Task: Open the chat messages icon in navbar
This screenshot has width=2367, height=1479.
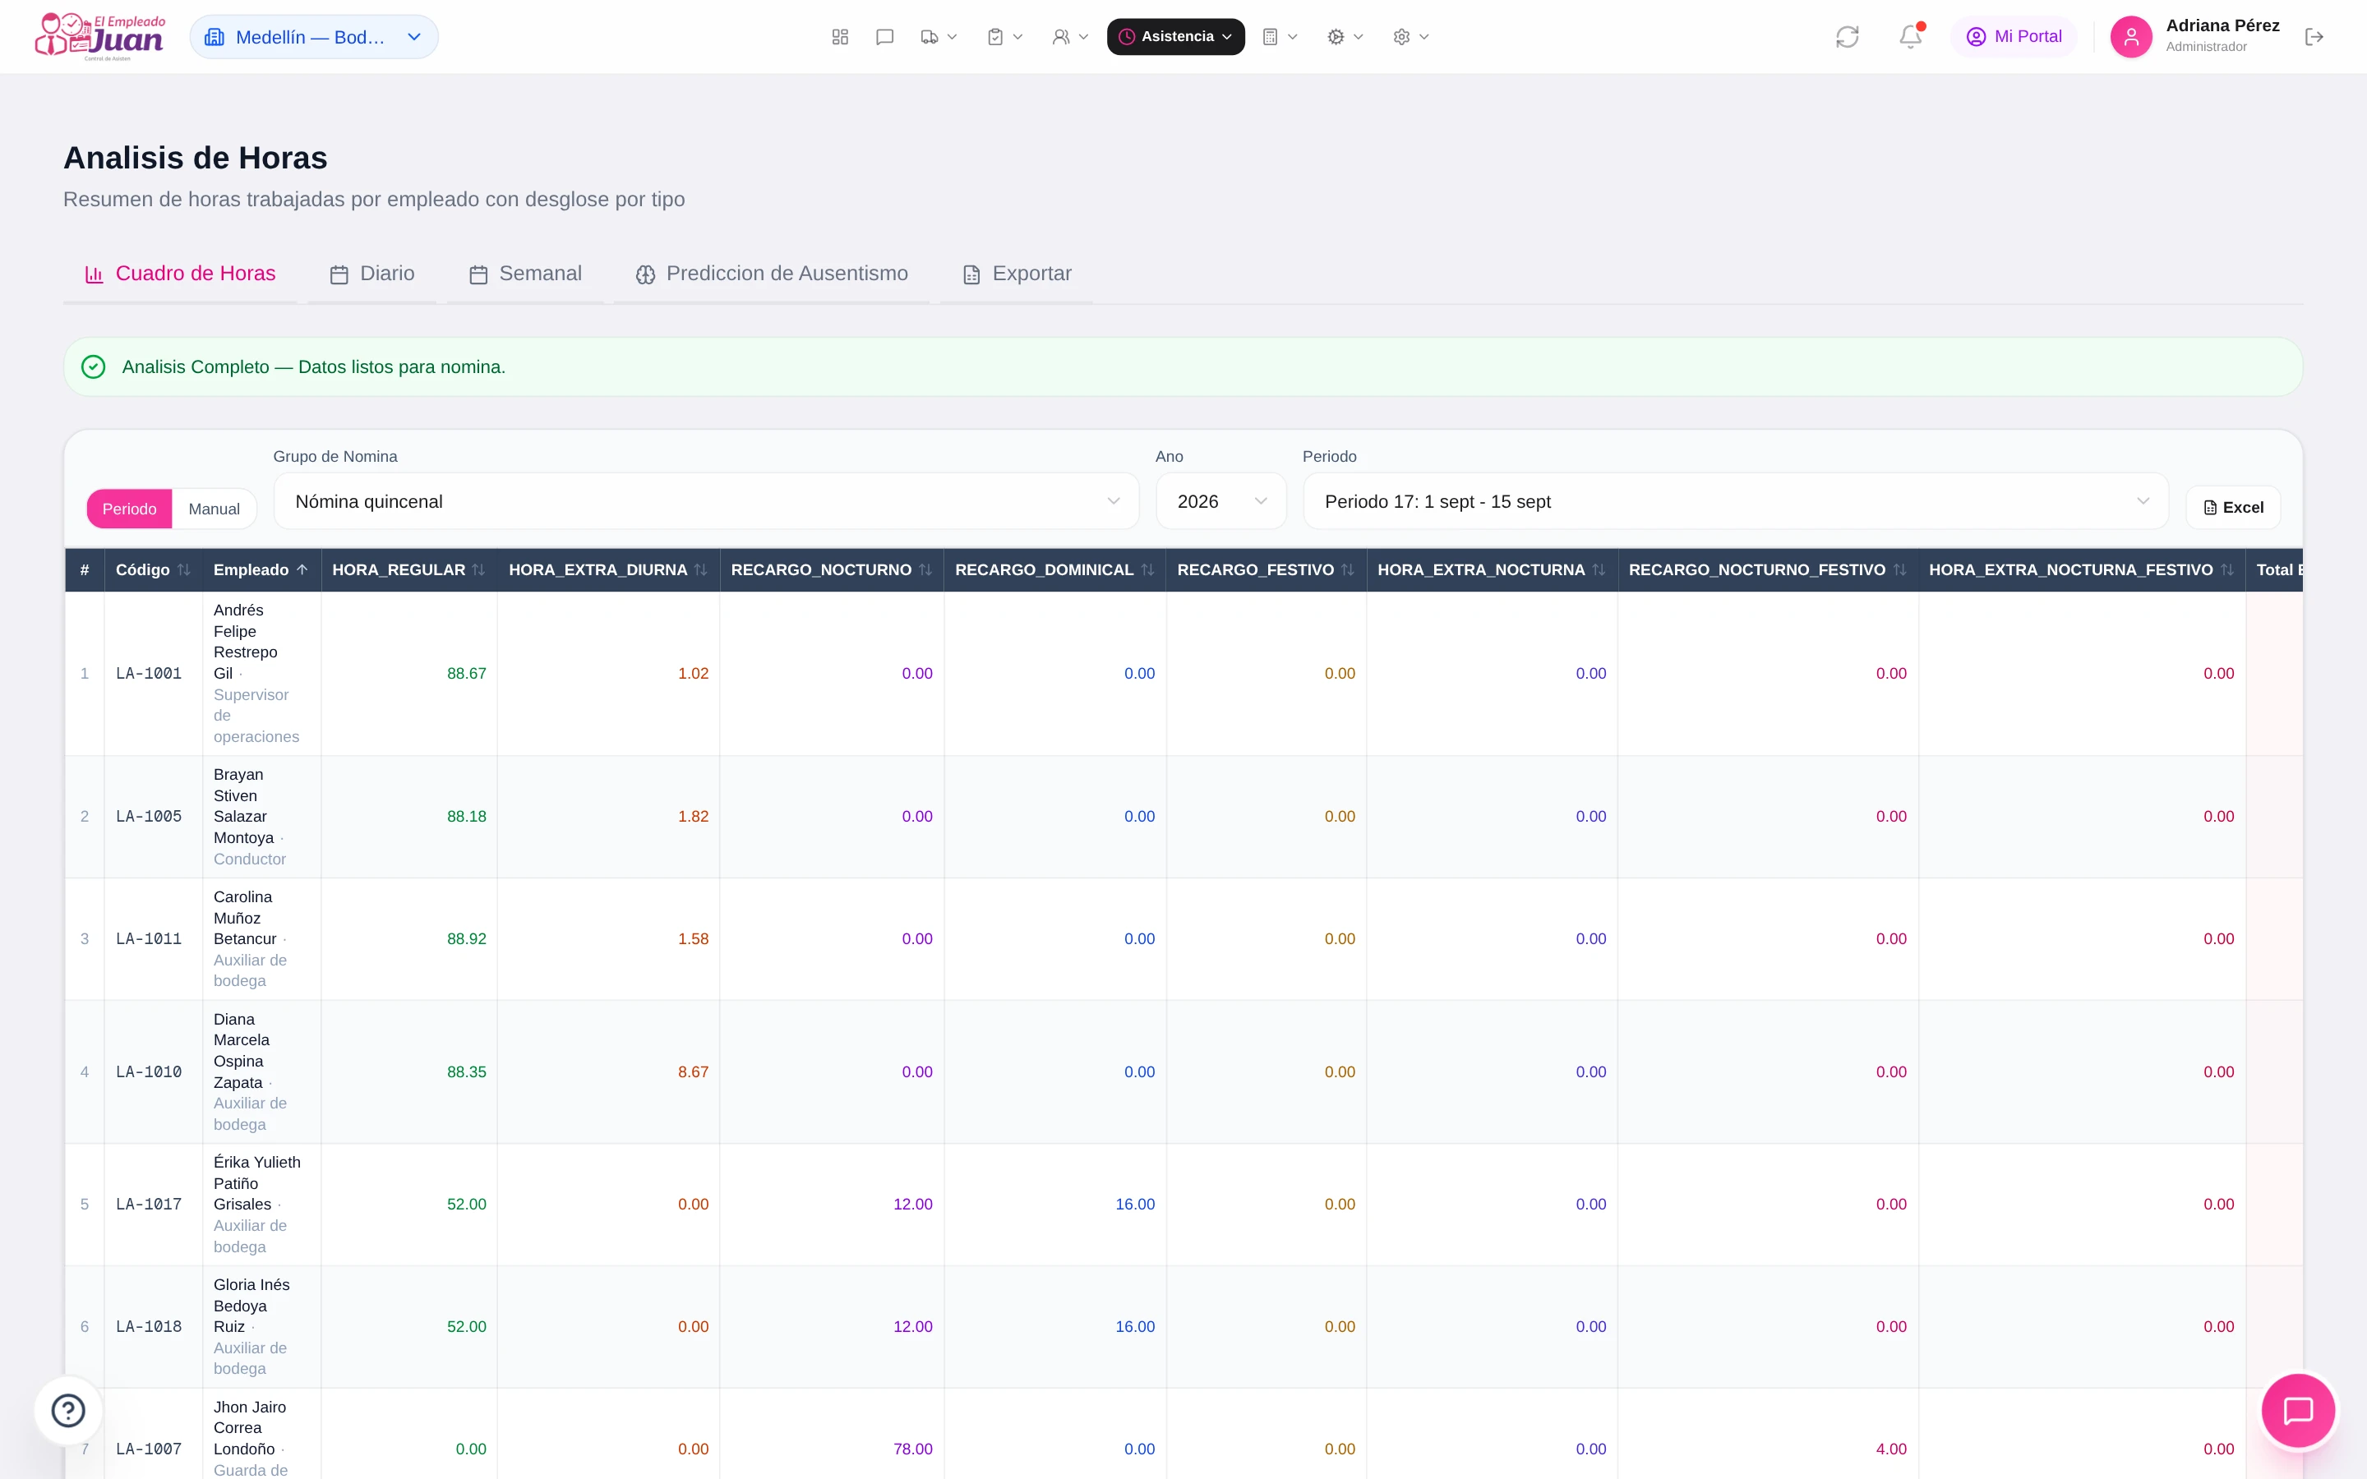Action: 884,37
